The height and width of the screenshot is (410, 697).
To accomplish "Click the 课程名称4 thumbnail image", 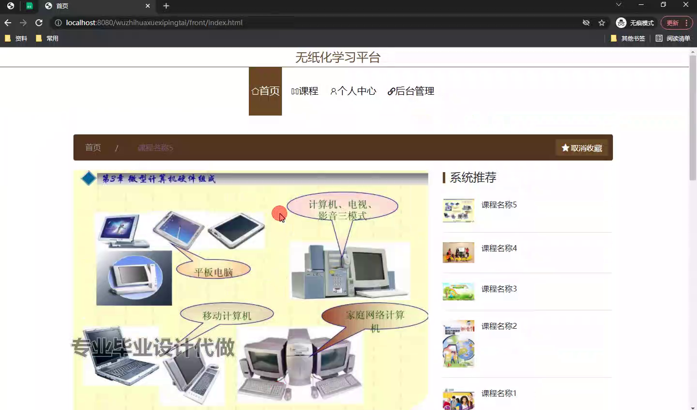I will coord(458,252).
